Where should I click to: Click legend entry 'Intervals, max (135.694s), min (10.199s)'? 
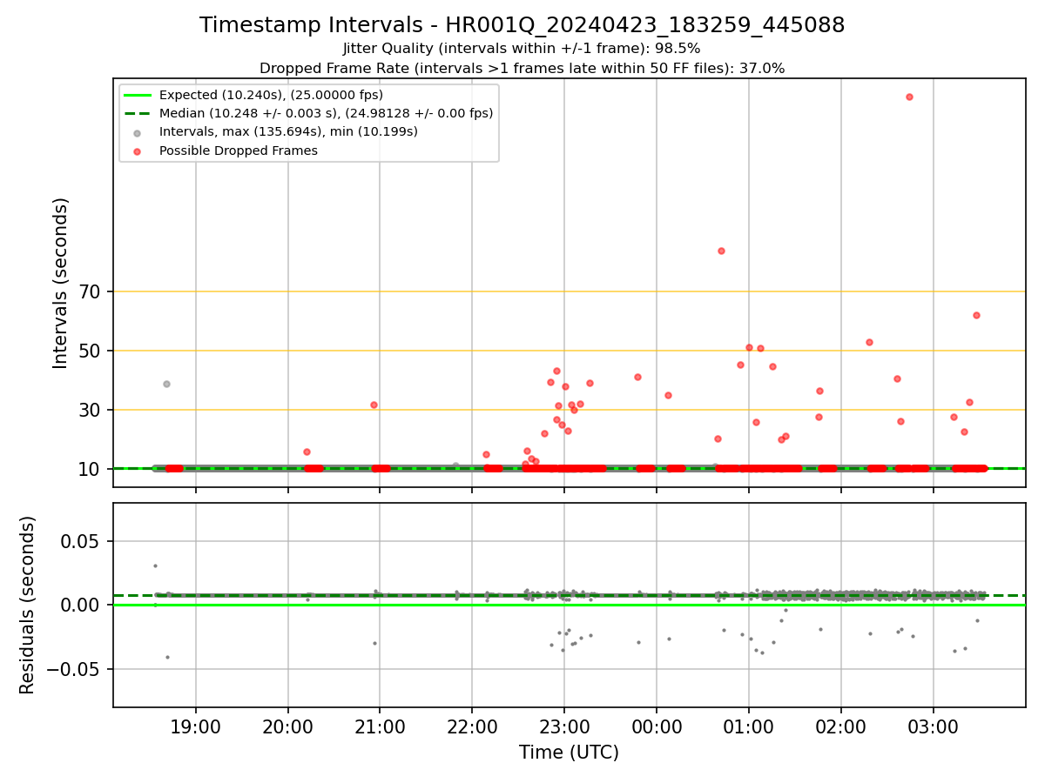[x=288, y=131]
